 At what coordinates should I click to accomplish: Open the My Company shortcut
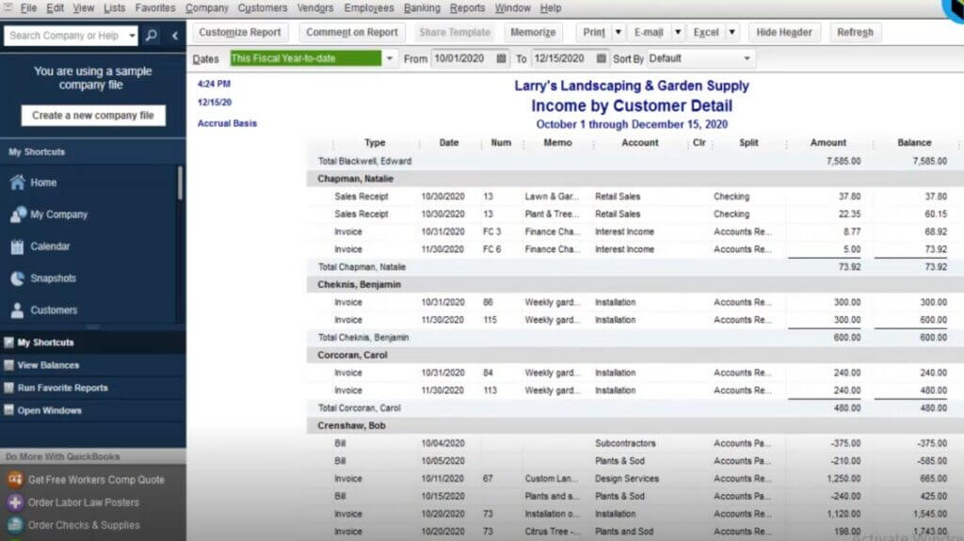coord(58,215)
